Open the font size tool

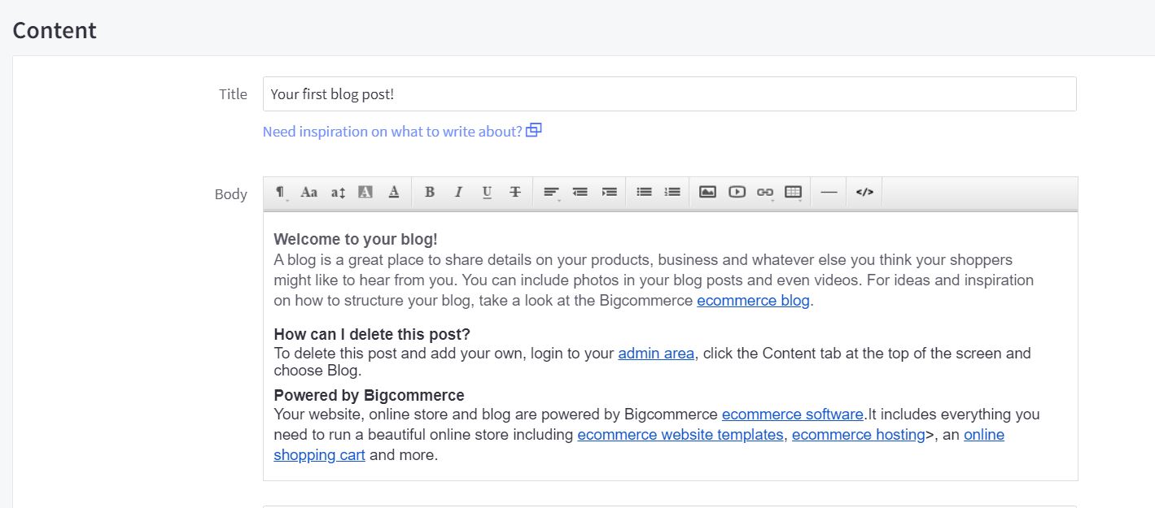point(338,193)
